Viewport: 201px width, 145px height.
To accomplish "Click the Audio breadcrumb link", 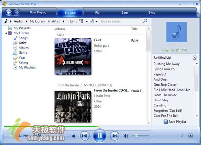I will (x=18, y=21).
